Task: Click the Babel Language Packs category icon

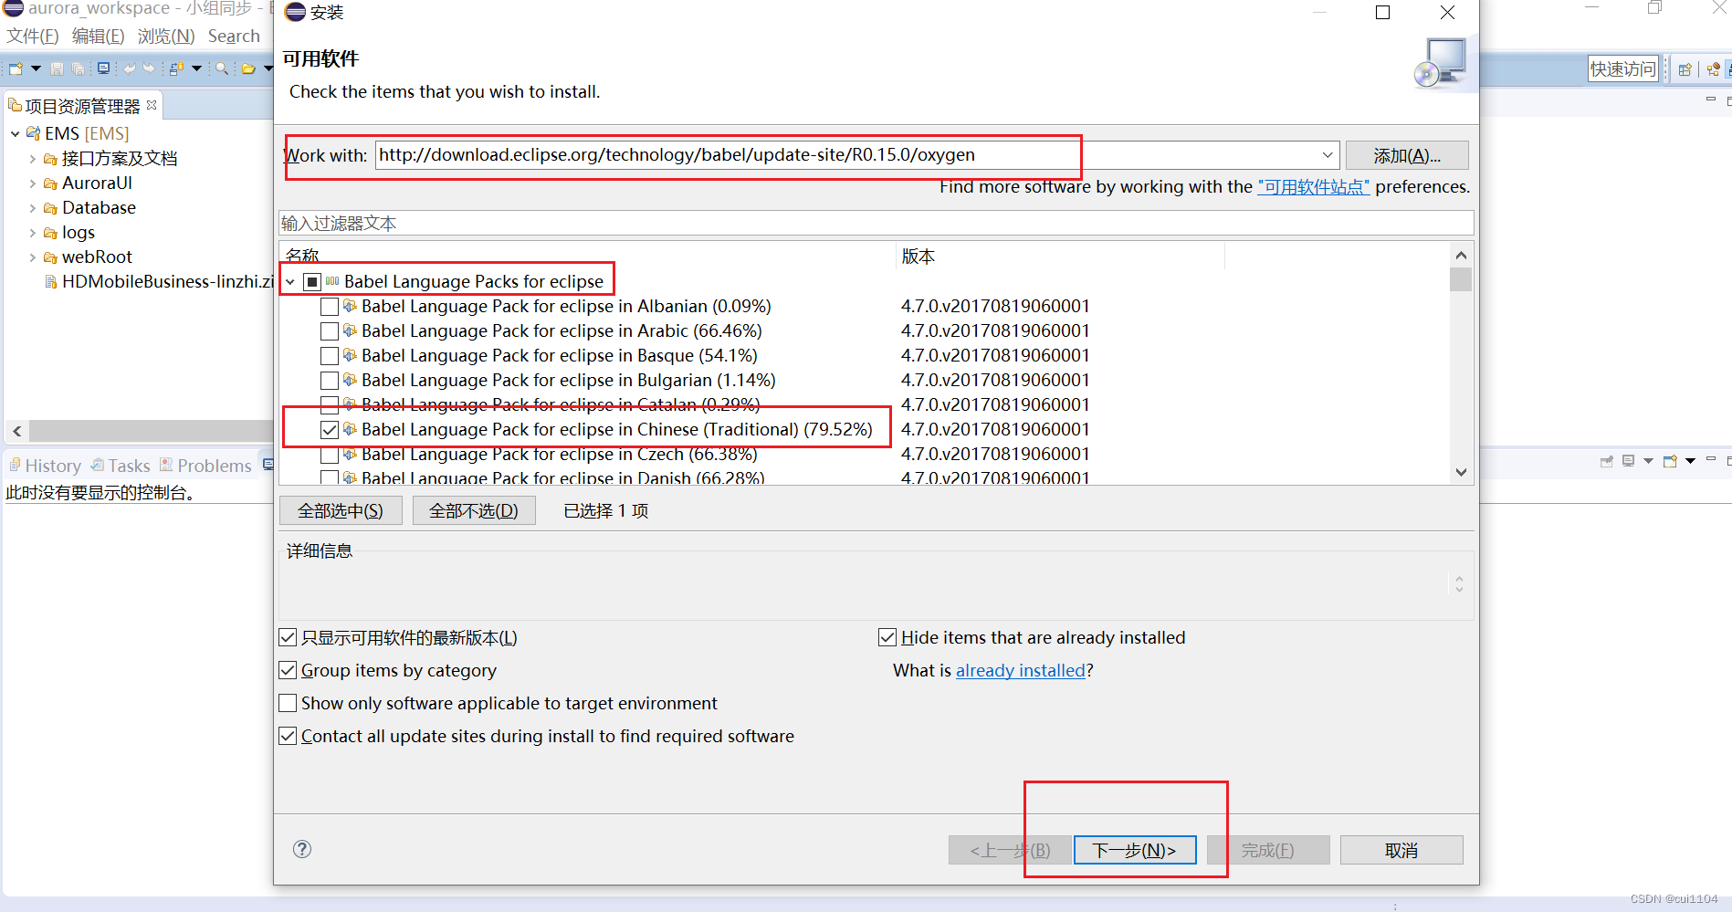Action: (x=332, y=281)
